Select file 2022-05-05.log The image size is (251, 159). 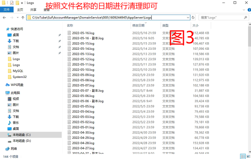click(83, 107)
